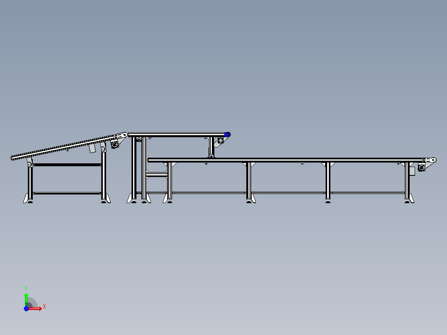Click the green Y axis arrow of the triad
This screenshot has width=447, height=335.
(26, 299)
